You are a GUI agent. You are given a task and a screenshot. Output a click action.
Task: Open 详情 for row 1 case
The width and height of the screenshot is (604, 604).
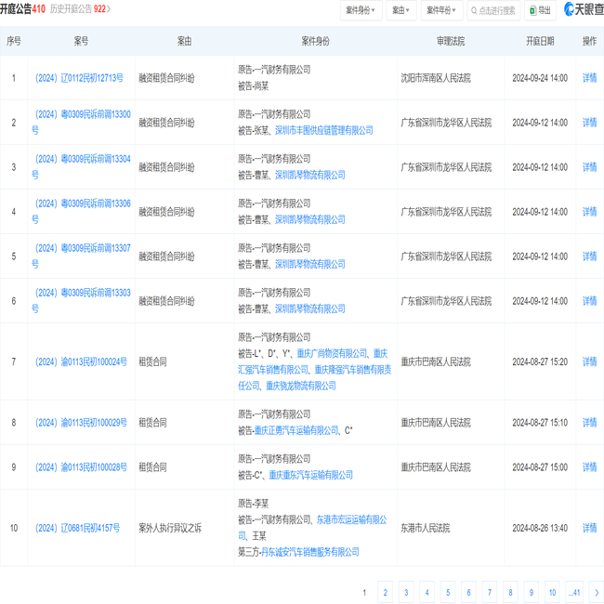589,78
